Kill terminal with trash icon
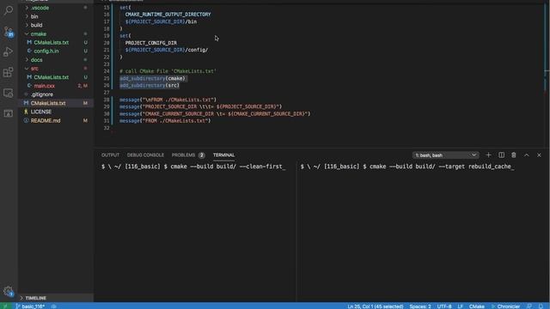 (514, 154)
